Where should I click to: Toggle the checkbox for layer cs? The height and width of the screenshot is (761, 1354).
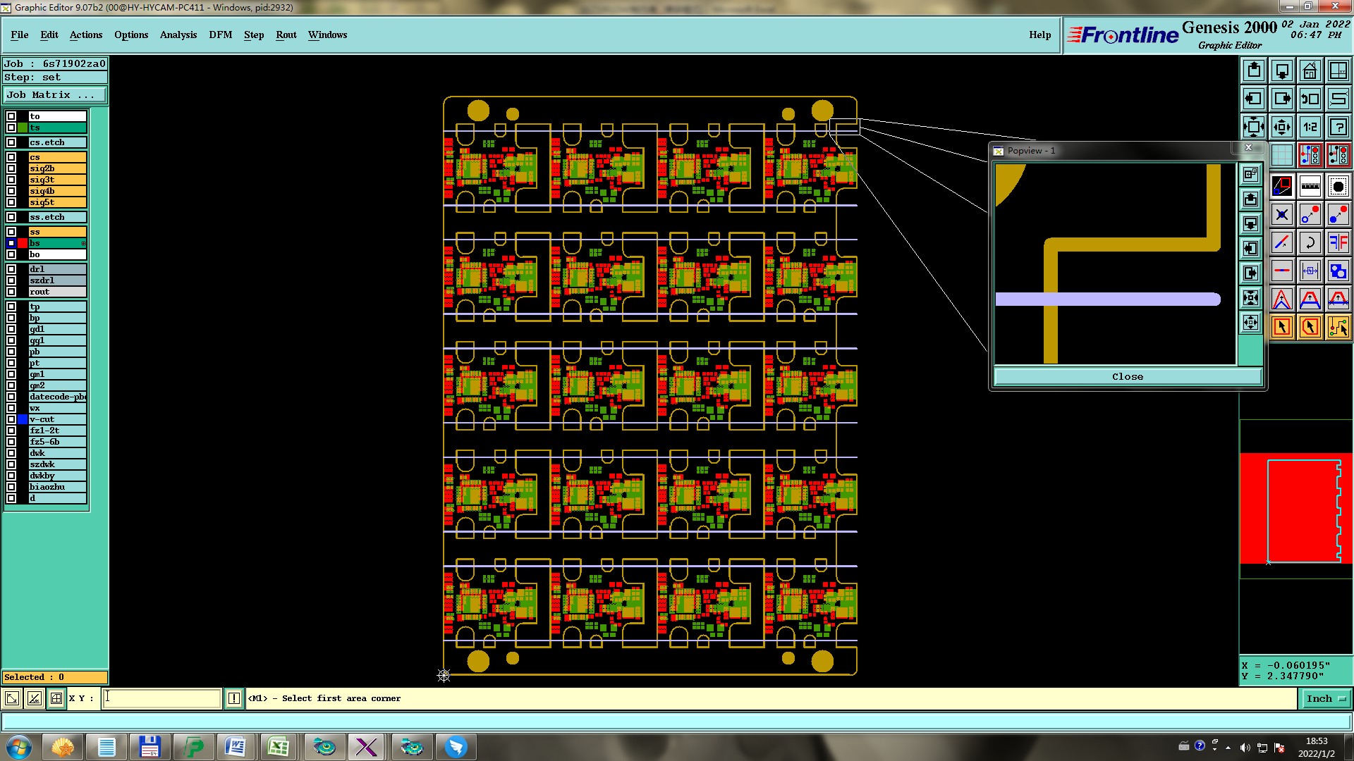11,157
